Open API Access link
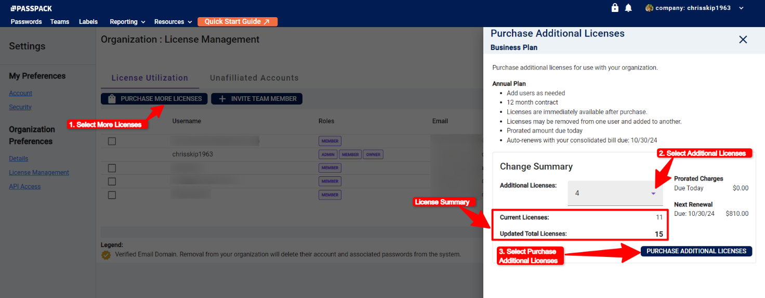Screen dimensions: 765x298 coord(25,186)
